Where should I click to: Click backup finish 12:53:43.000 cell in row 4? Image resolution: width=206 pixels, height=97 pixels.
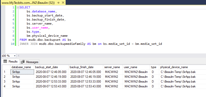[86, 86]
